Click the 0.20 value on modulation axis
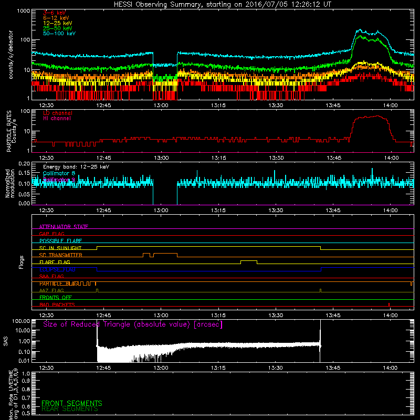Screen dimensions: 420x420 [x=24, y=163]
